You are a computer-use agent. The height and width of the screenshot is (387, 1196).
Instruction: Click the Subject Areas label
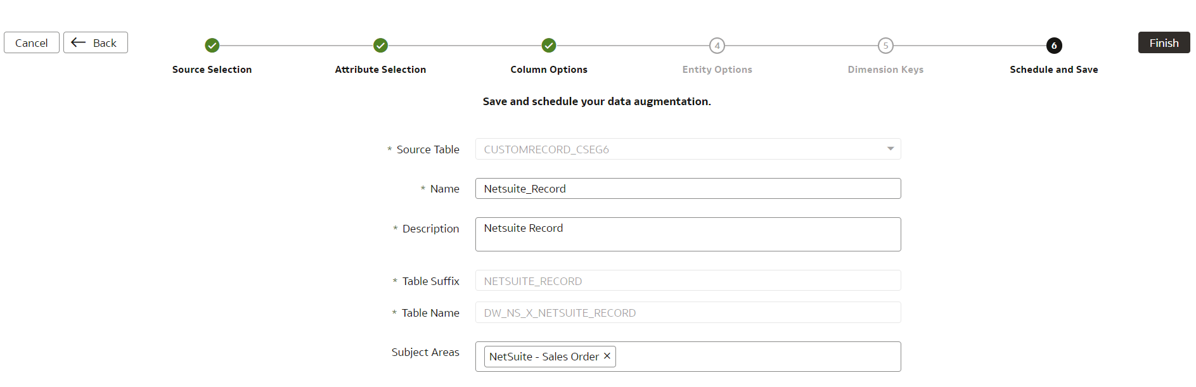(x=425, y=352)
